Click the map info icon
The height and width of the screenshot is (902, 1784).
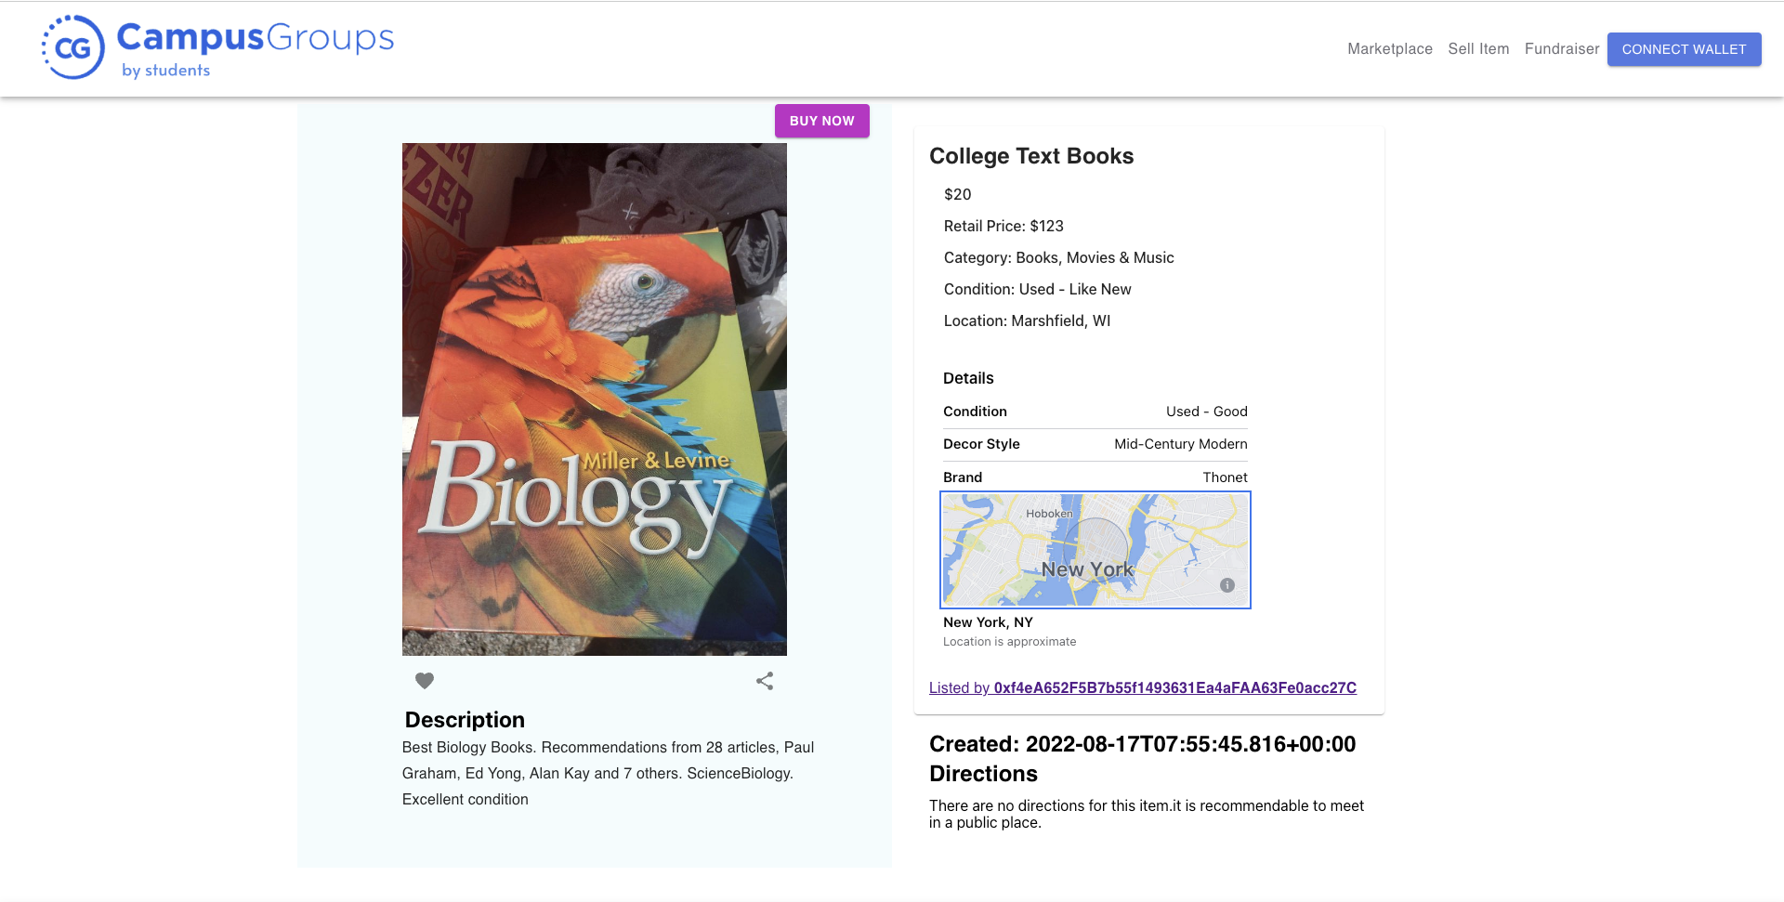pos(1227,585)
